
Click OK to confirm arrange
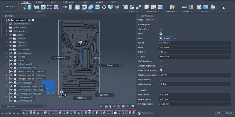click(x=219, y=113)
